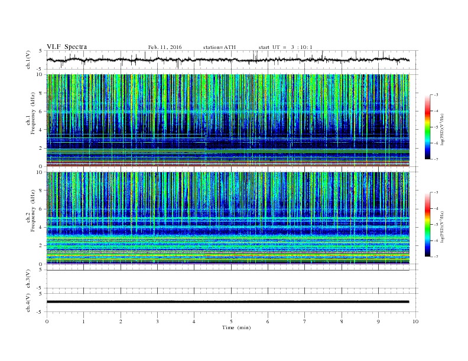Click the '8' kHz tick of ch.1 spectrogram
The height and width of the screenshot is (361, 468).
point(41,93)
